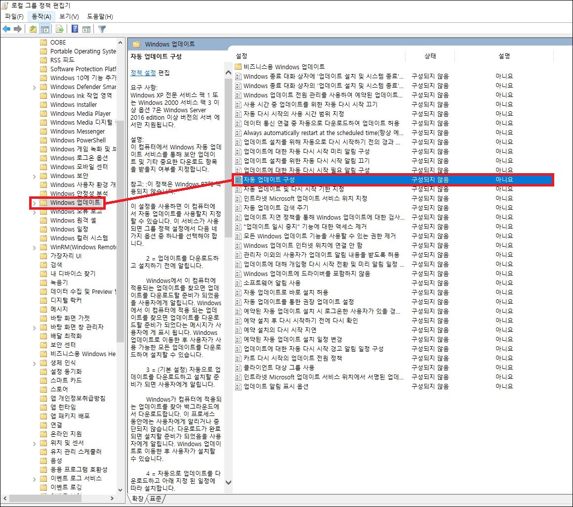Expand the Windows 보안 tree node
Viewport: 573px width, 507px height.
coord(35,176)
